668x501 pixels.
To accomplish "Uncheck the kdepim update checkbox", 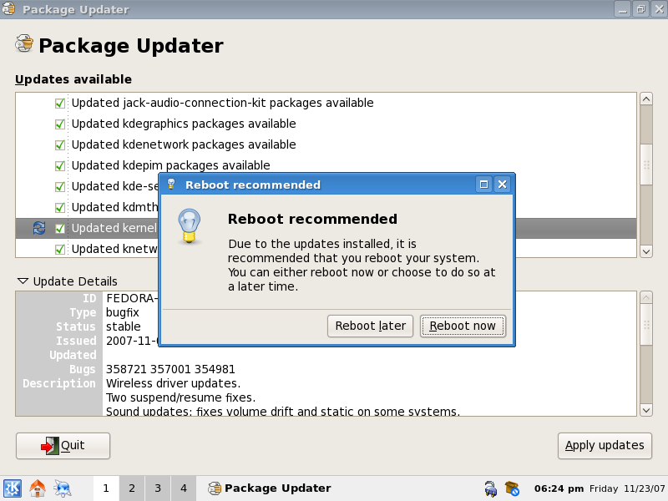I will tap(60, 165).
